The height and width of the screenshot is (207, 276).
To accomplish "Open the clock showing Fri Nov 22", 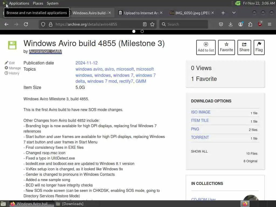I will 259,3.
